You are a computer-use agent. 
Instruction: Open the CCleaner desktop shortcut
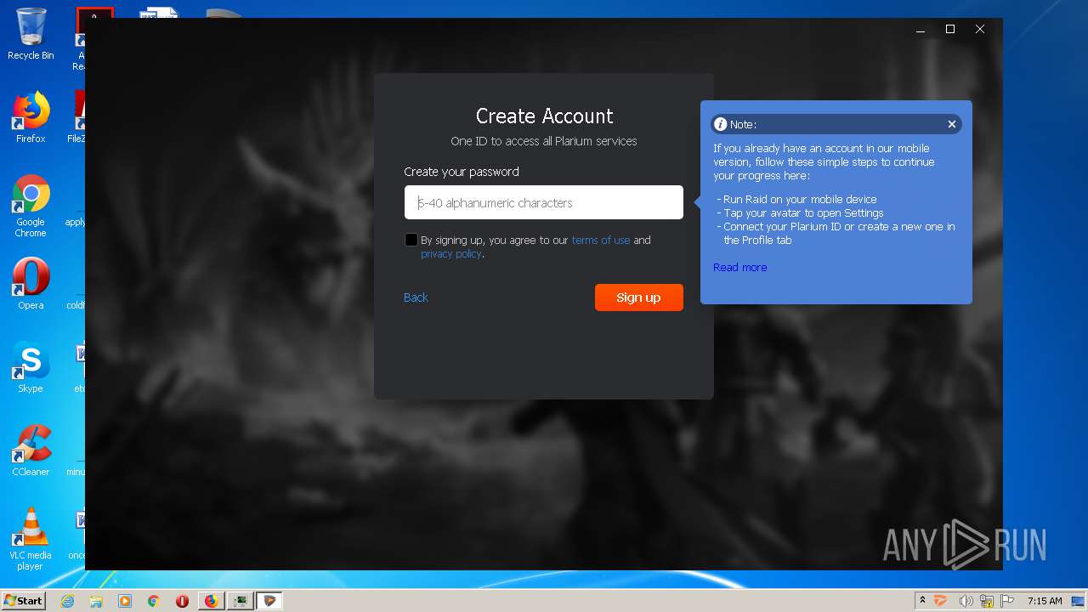tap(31, 450)
